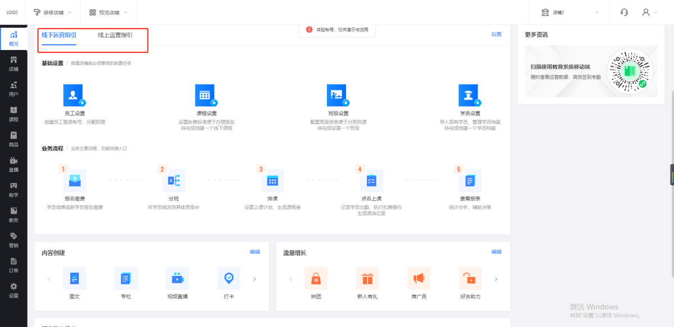
Task: Open 店铺 store section in sidebar
Action: [x=13, y=63]
